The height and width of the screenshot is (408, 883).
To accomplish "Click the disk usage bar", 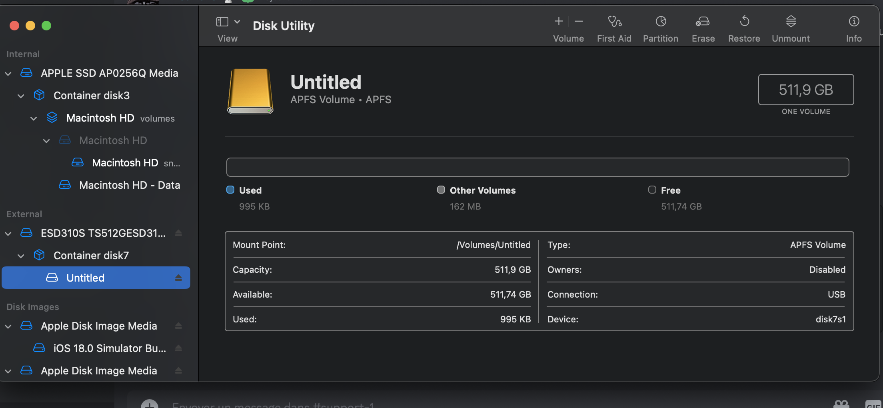I will pyautogui.click(x=537, y=167).
